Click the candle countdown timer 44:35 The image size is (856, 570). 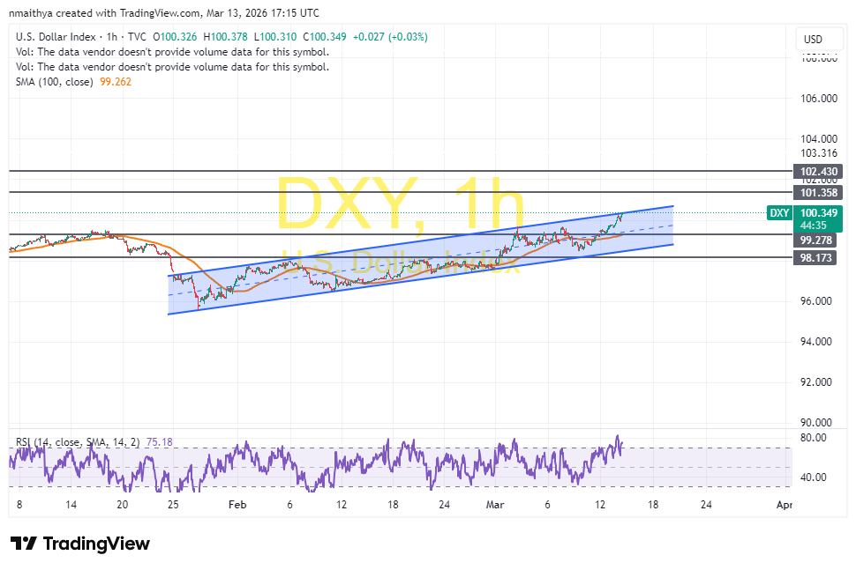coord(813,226)
